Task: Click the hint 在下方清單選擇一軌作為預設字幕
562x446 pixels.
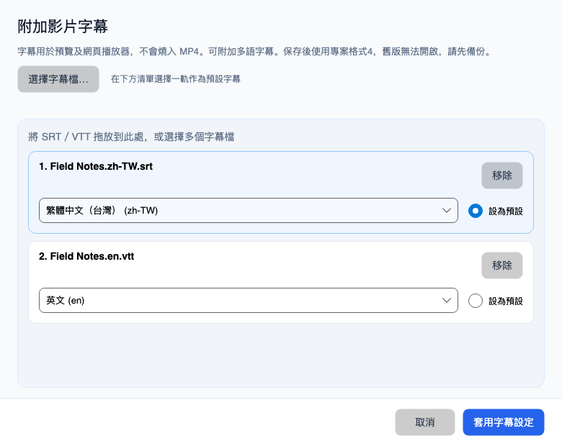Action: point(176,79)
